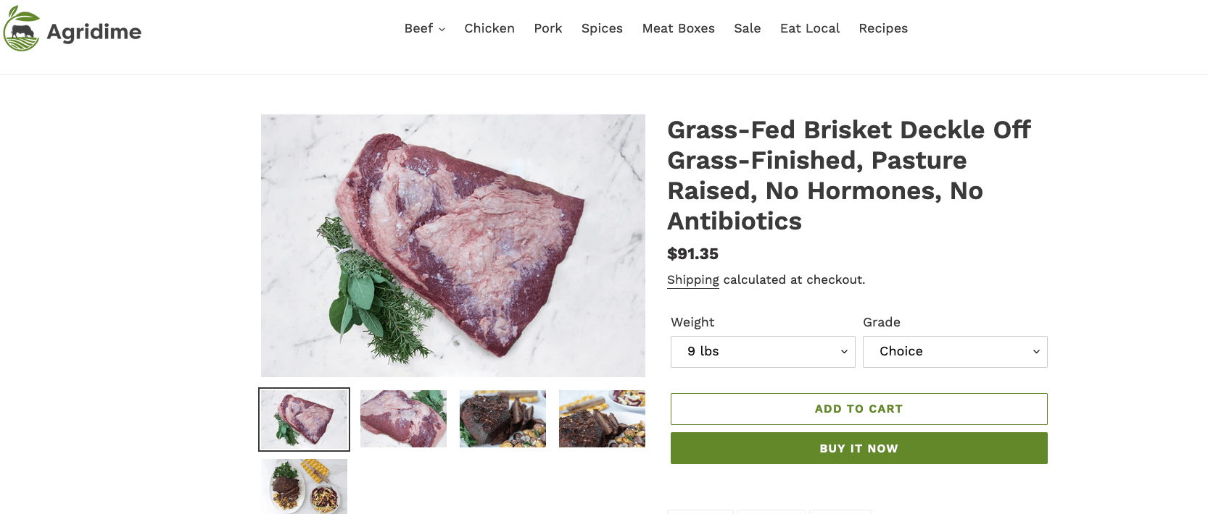Open the plated brisket meal thumbnail
The height and width of the screenshot is (514, 1208).
[x=304, y=486]
